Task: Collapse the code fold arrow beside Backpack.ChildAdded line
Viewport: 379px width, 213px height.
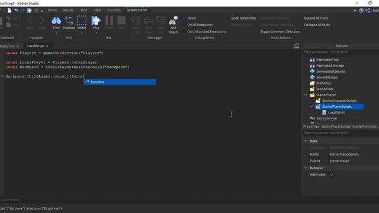Action: click(x=2, y=76)
